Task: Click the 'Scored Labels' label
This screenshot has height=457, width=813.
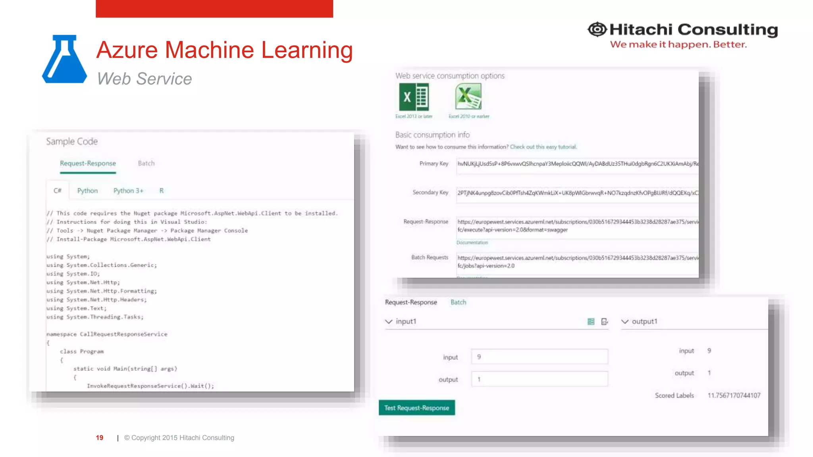Action: (x=674, y=396)
